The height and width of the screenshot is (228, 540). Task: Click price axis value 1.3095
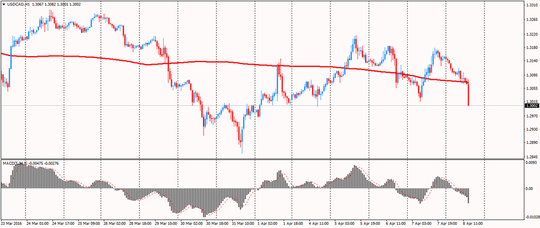(532, 75)
